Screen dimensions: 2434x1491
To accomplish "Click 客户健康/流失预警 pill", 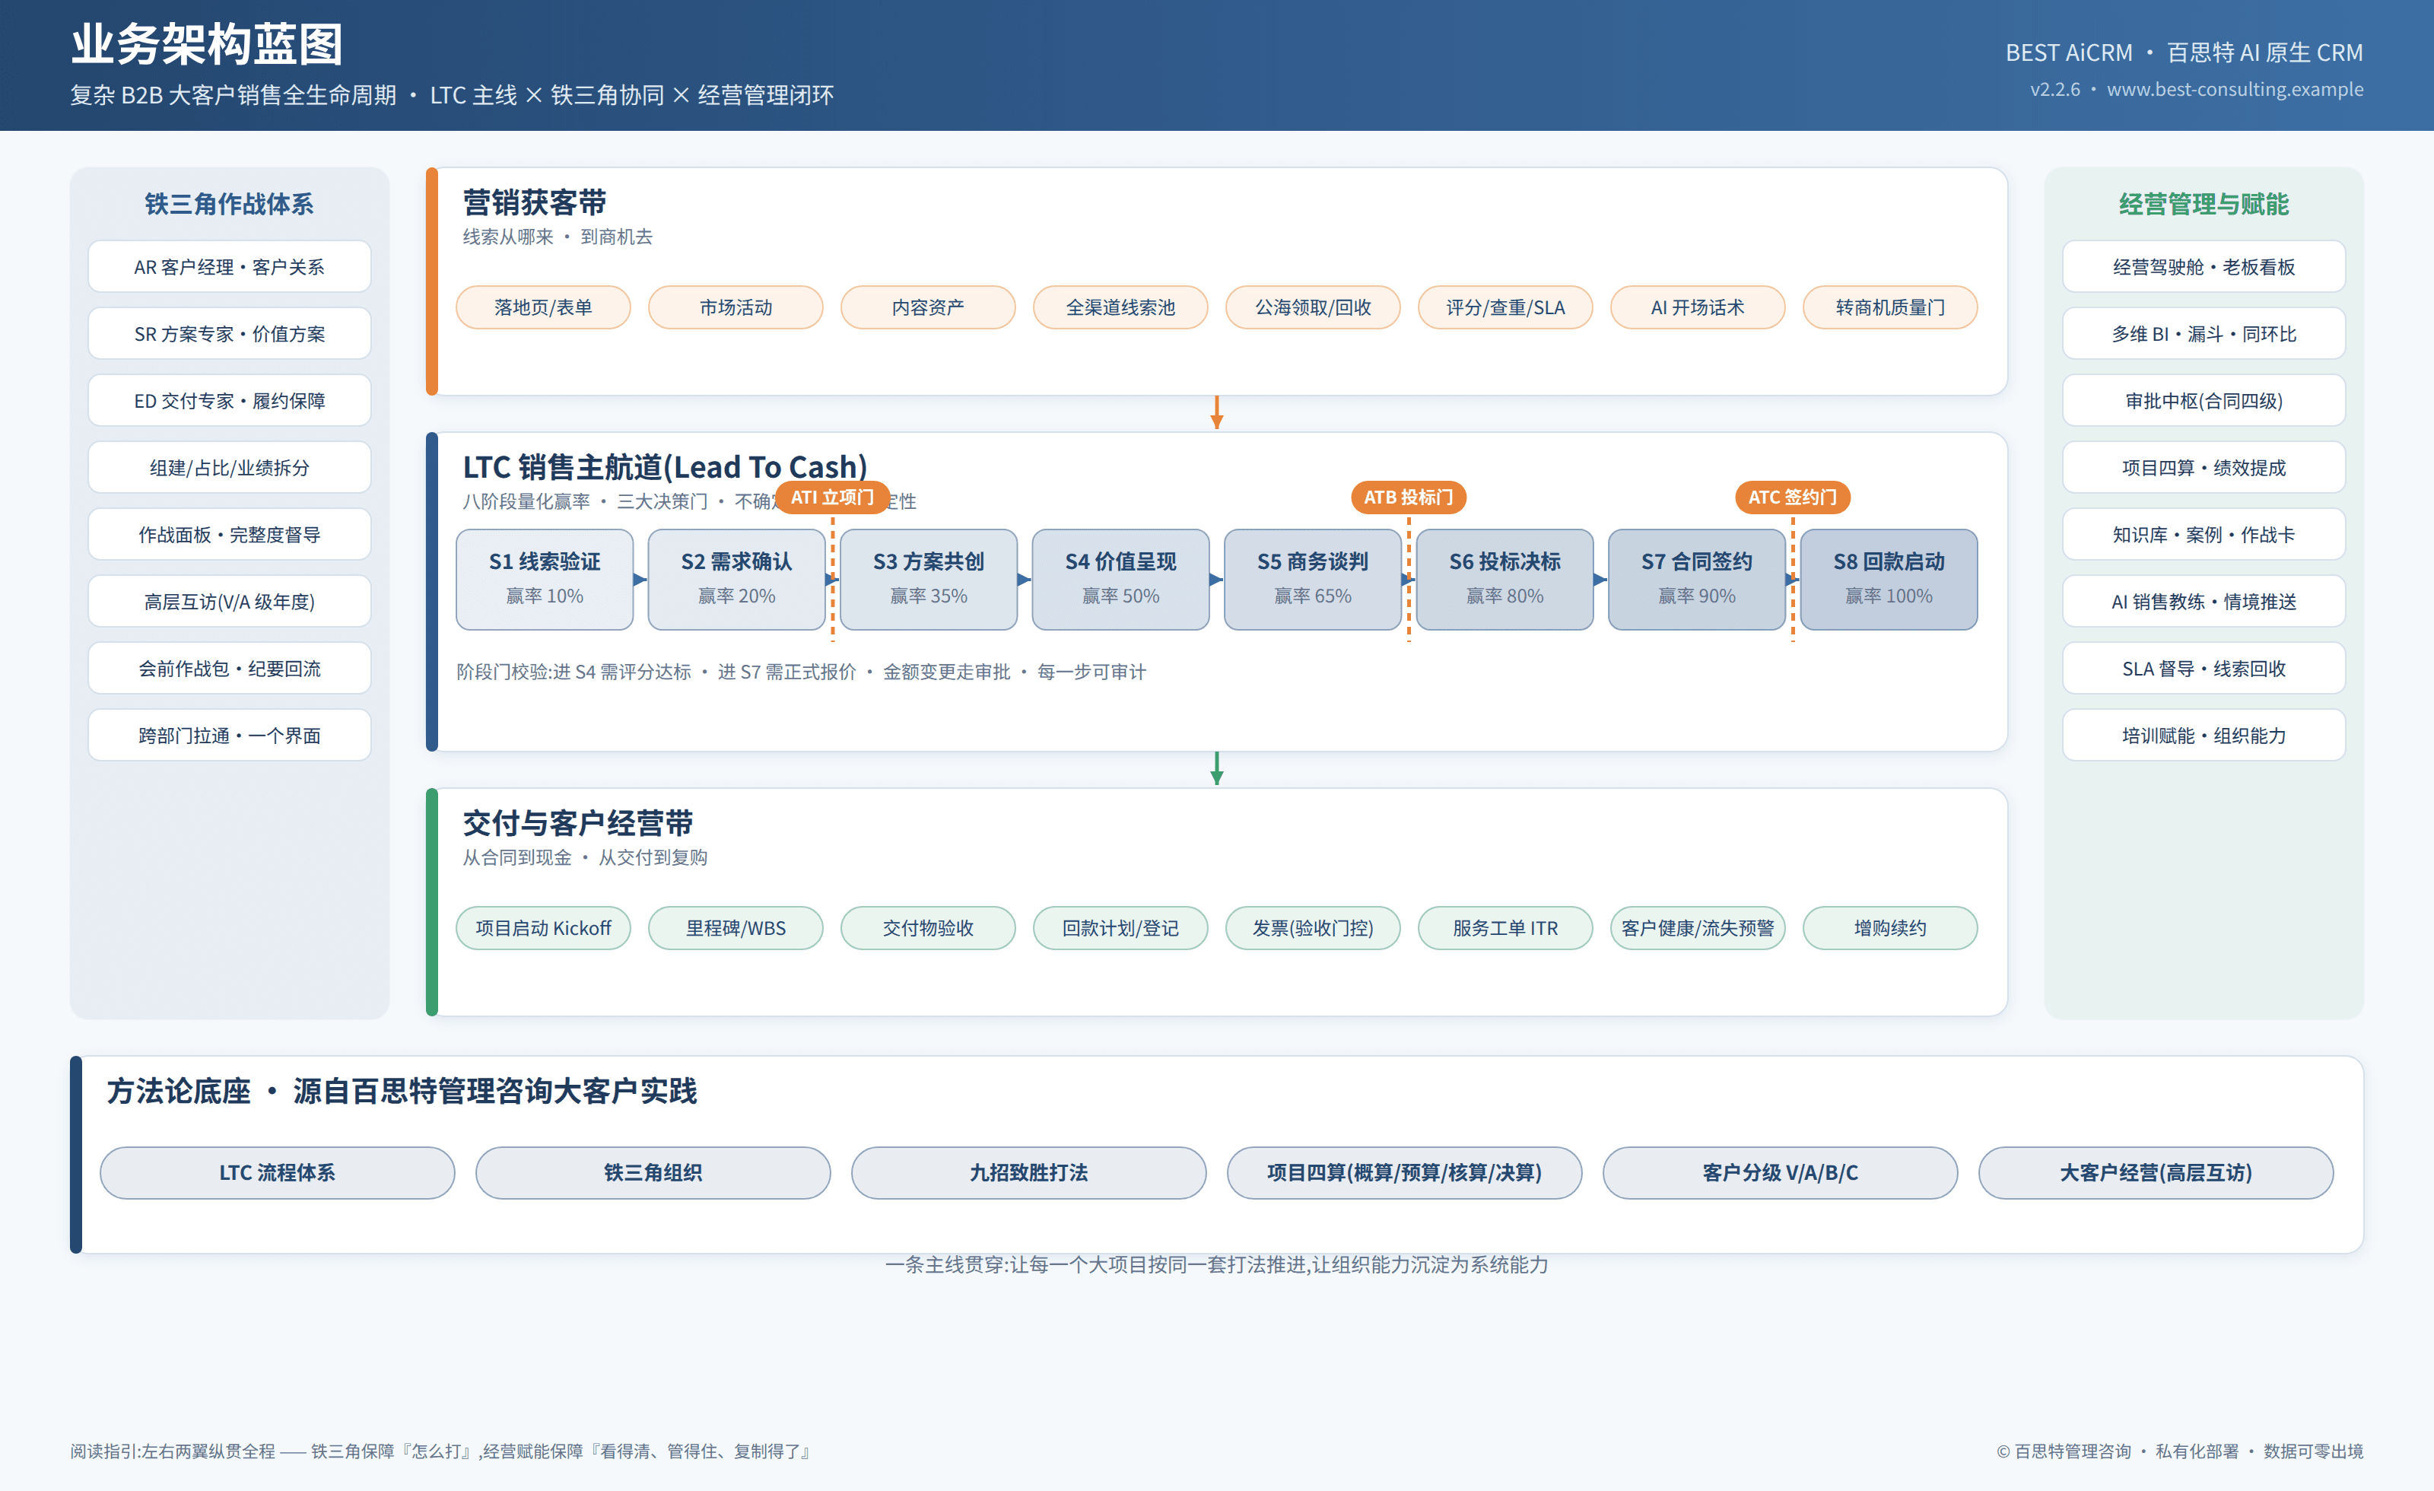I will [x=1697, y=928].
